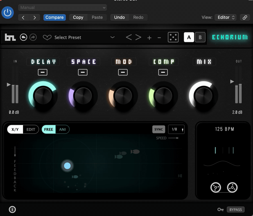Open the View Editor dropdown
This screenshot has width=253, height=216.
tap(225, 17)
